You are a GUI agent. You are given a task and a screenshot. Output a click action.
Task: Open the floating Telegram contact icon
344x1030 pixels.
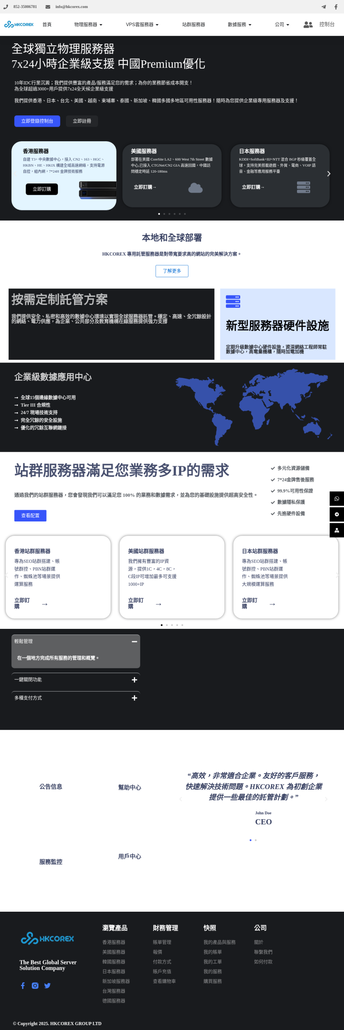pyautogui.click(x=337, y=514)
